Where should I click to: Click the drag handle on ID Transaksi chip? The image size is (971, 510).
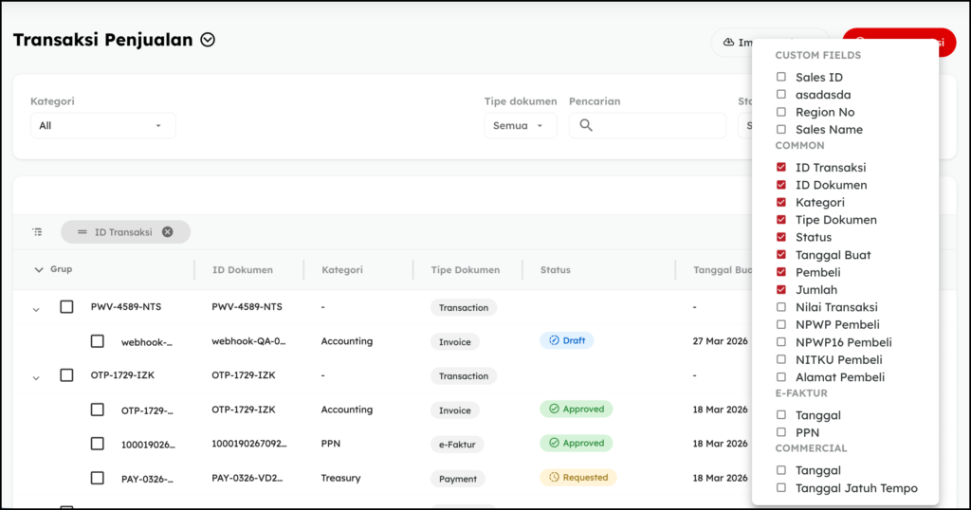(x=82, y=232)
